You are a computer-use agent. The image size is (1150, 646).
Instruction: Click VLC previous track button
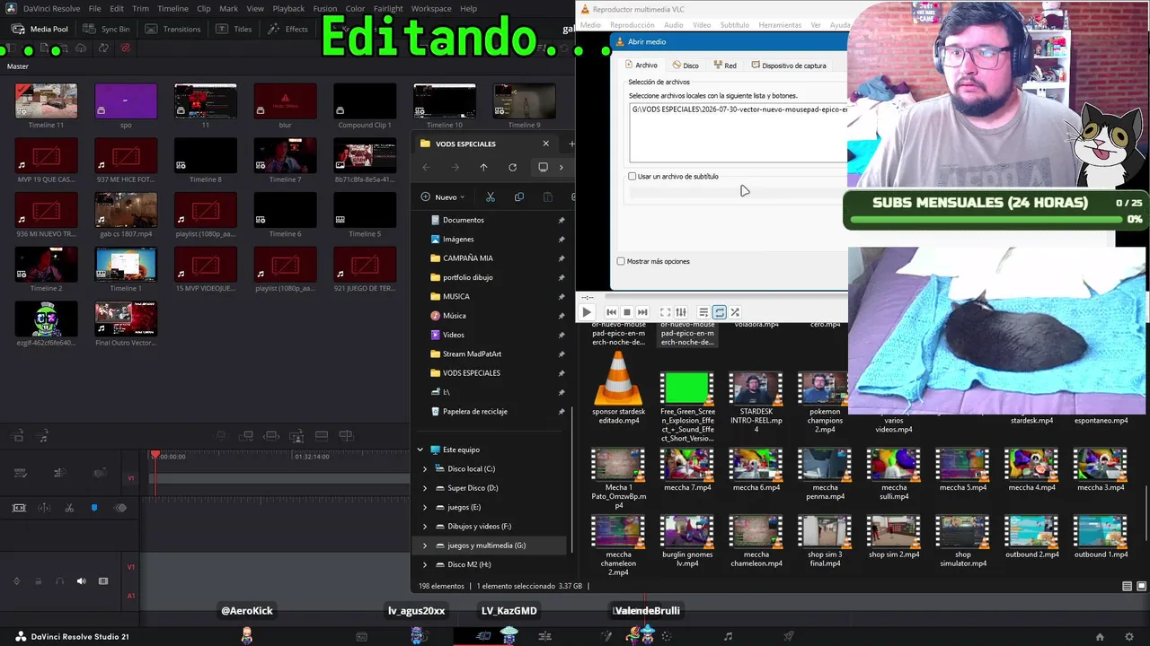click(x=612, y=312)
